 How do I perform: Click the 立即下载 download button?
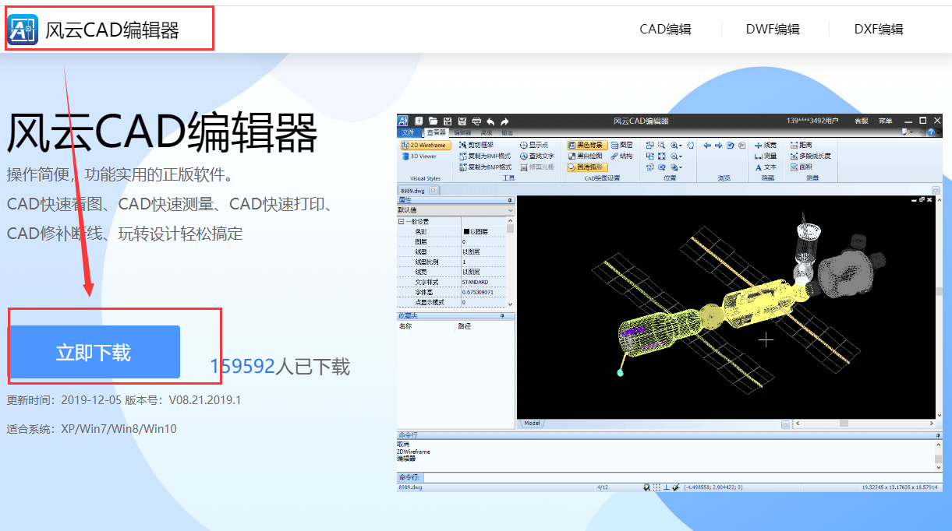(94, 352)
